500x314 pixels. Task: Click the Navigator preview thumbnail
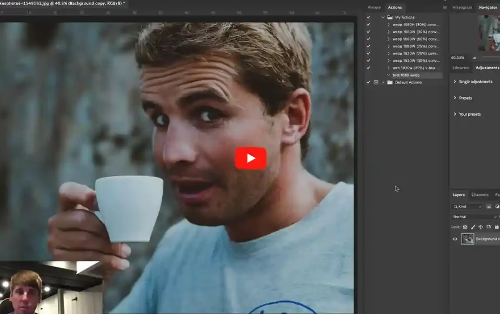489,33
